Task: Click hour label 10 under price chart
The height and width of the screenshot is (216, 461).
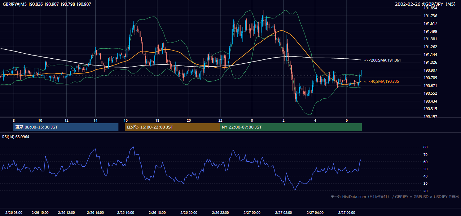Action: (x=40, y=120)
